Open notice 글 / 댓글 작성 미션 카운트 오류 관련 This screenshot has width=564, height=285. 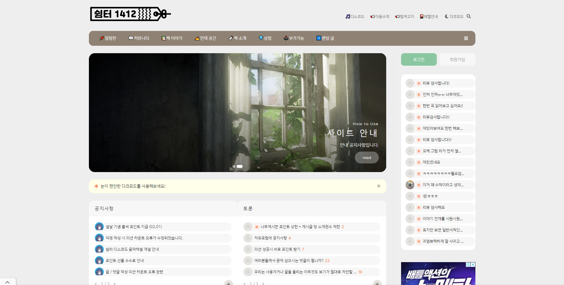click(x=134, y=272)
